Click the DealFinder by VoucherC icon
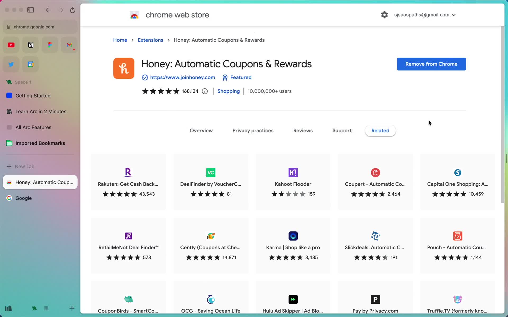The width and height of the screenshot is (508, 317). (211, 173)
